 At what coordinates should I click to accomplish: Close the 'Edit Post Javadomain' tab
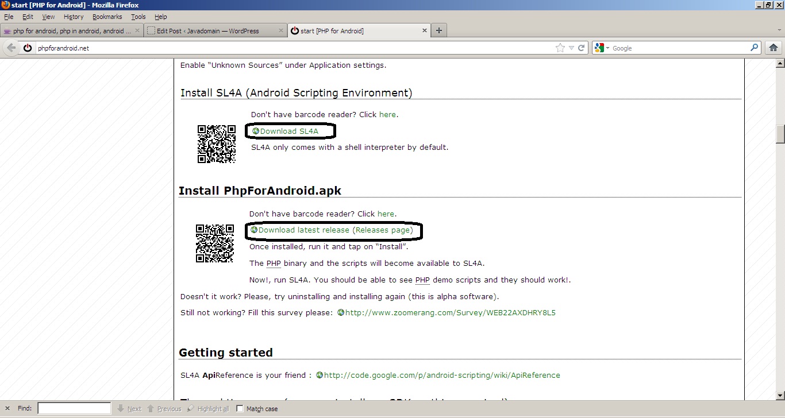[x=281, y=31]
